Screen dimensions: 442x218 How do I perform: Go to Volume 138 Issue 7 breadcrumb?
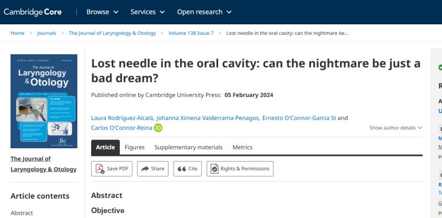tap(191, 33)
